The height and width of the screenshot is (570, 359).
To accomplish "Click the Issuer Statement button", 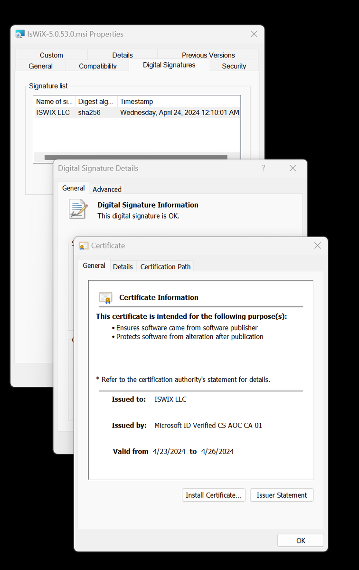I will click(x=282, y=495).
